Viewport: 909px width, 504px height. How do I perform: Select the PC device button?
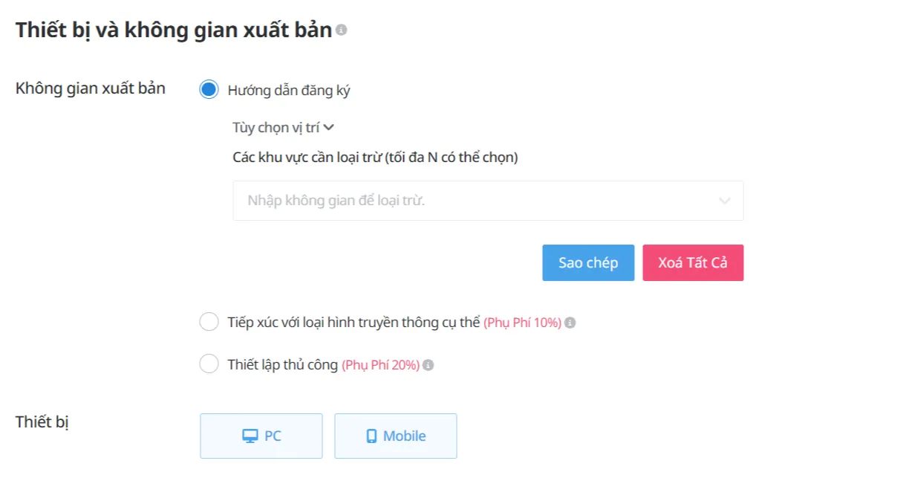[x=261, y=436]
